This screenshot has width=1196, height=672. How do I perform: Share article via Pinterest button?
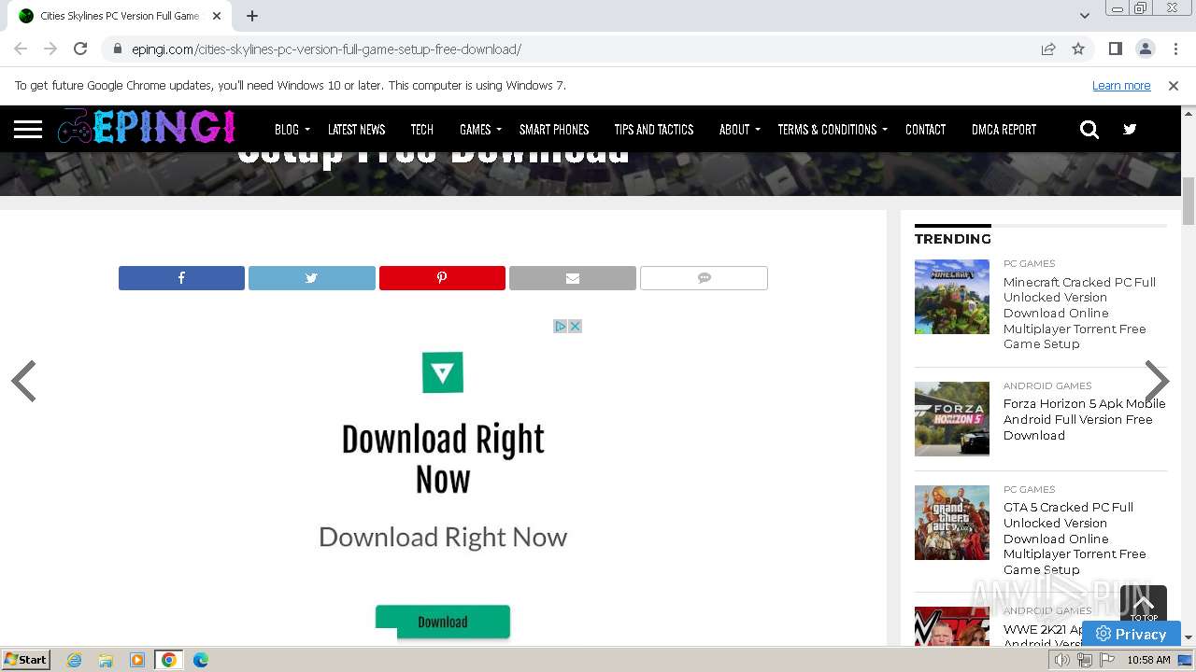click(442, 278)
